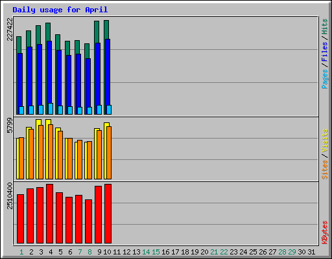Viewport: 332px width, 259px height.
Task: Click the blue Files bar for day 9
Action: pos(98,74)
